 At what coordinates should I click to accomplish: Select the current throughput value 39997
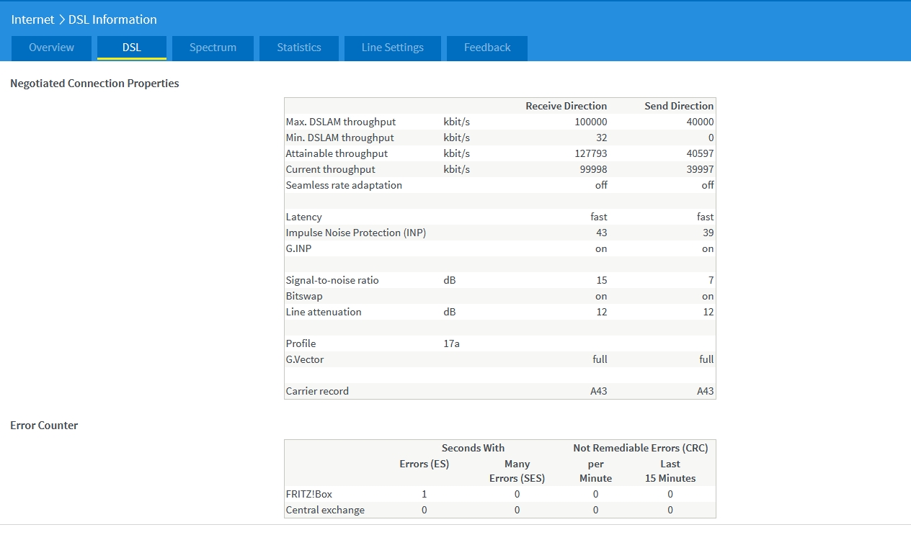pos(700,169)
